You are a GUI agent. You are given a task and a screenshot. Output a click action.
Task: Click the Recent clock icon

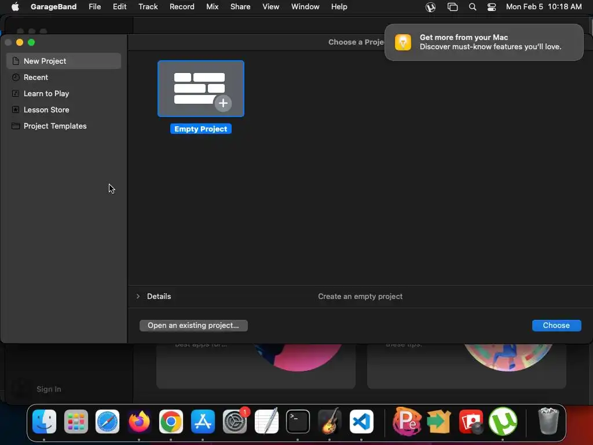(x=16, y=77)
